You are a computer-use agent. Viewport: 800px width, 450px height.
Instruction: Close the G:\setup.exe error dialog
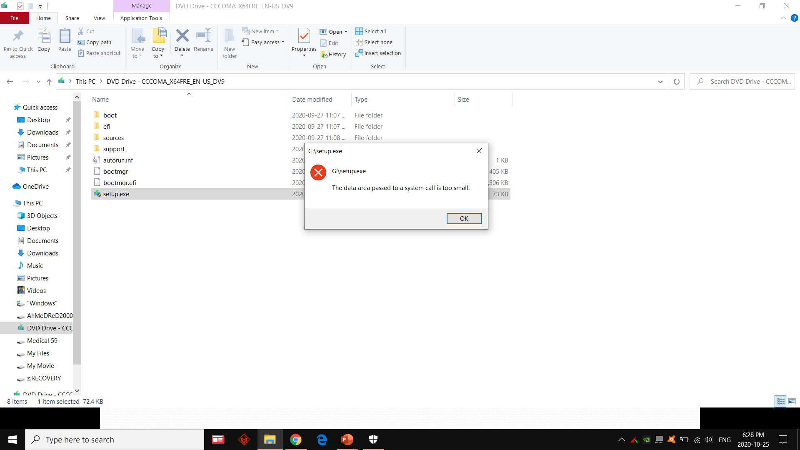click(x=479, y=151)
